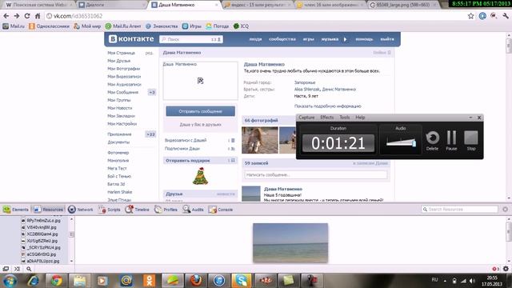
Task: Open Odnoklassniki app from taskbar
Action: [x=150, y=281]
